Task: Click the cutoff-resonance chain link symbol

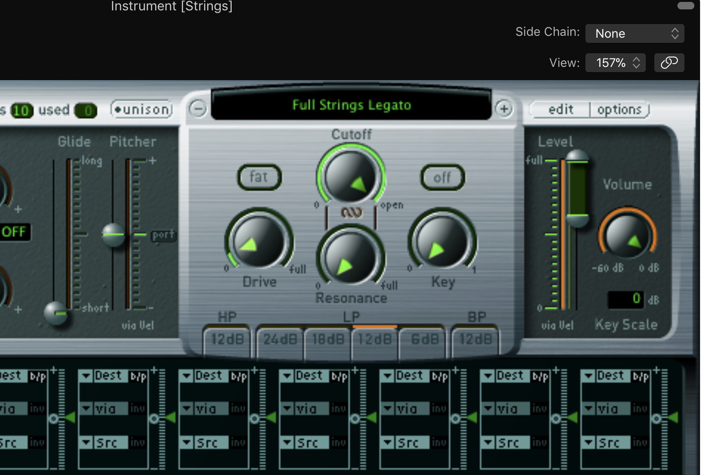Action: 351,213
